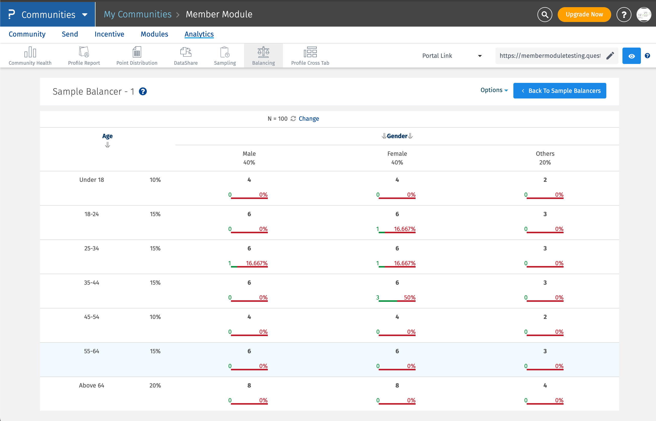Click the blue eye preview button

click(631, 56)
